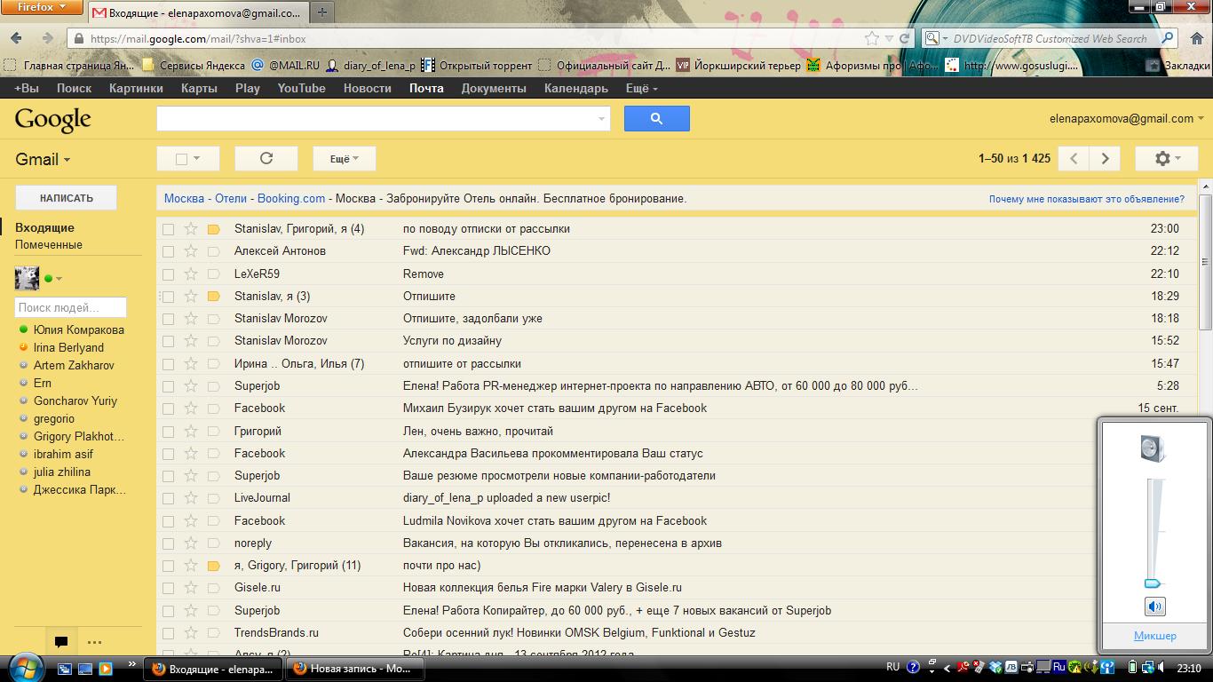Screen dimensions: 1213x682
Task: Open chat with Юлия Комракова
Action: pyautogui.click(x=78, y=329)
